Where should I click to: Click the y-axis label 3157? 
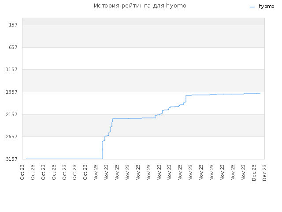(12, 159)
